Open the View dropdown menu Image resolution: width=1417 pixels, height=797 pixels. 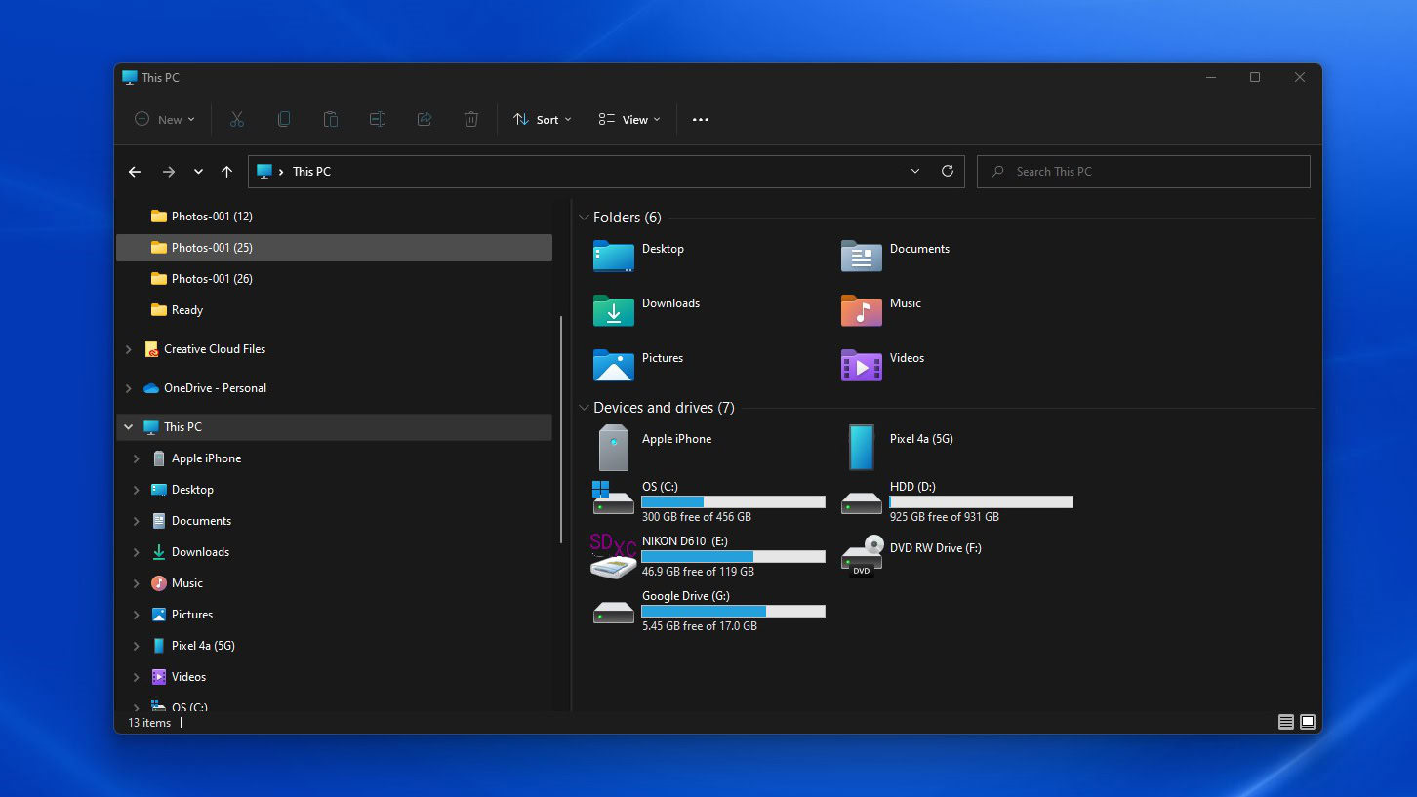coord(629,119)
